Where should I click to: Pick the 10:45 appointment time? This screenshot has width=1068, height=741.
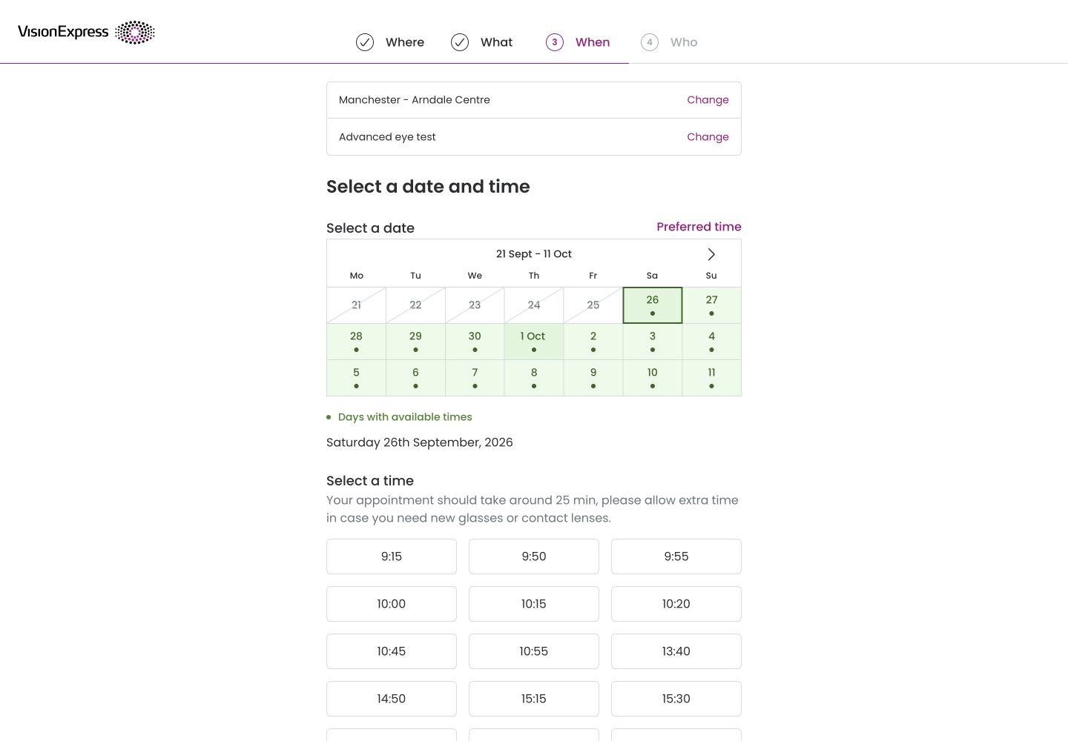tap(392, 651)
